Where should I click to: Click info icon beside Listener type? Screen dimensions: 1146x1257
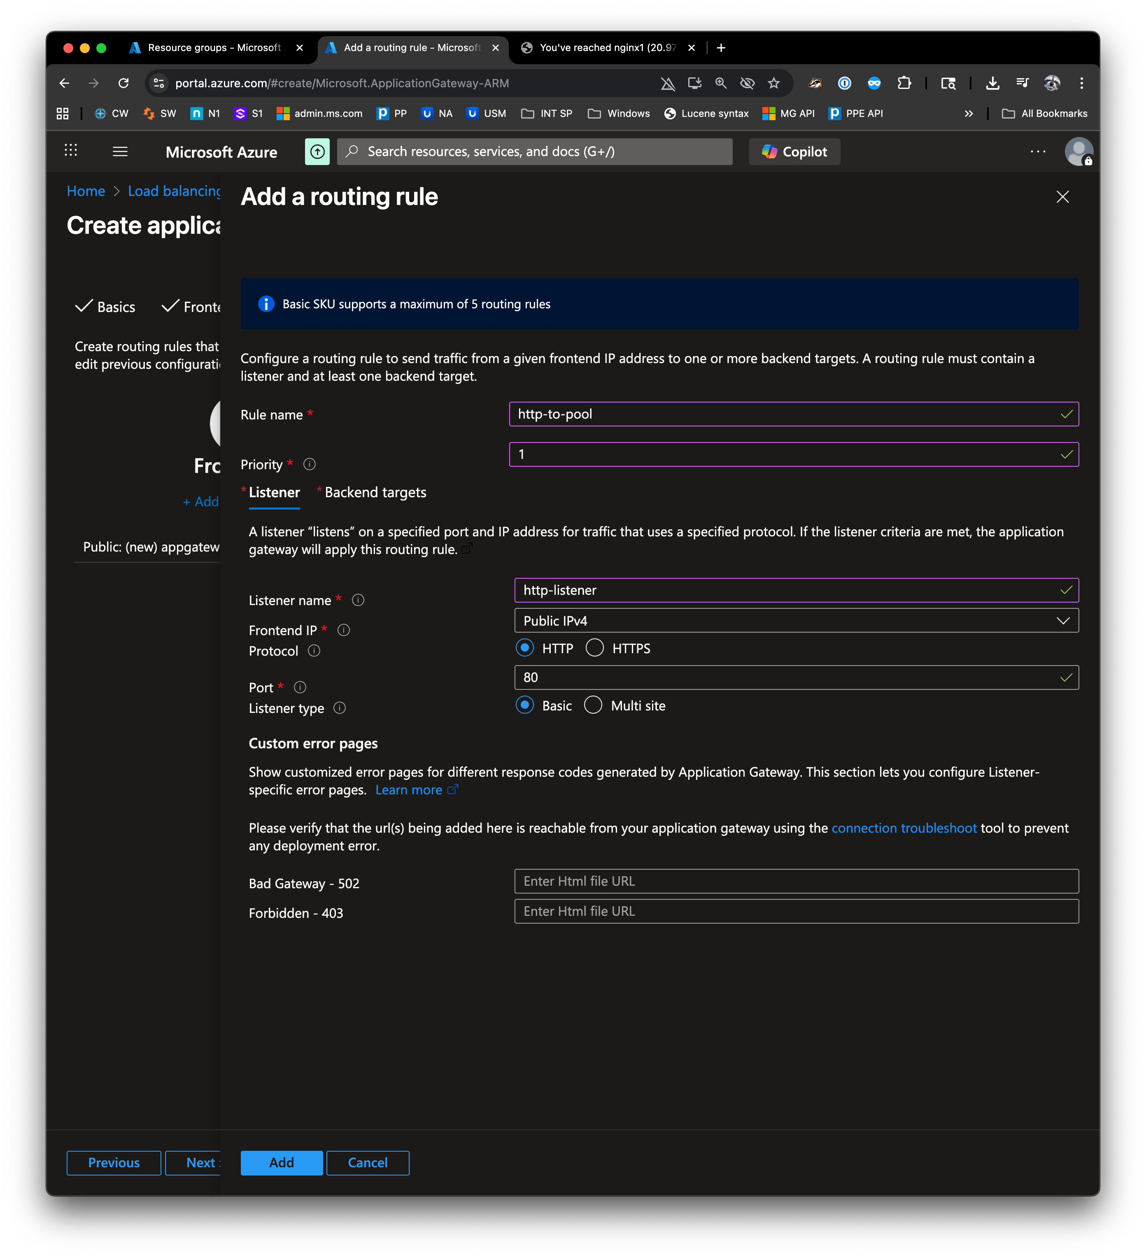tap(339, 708)
